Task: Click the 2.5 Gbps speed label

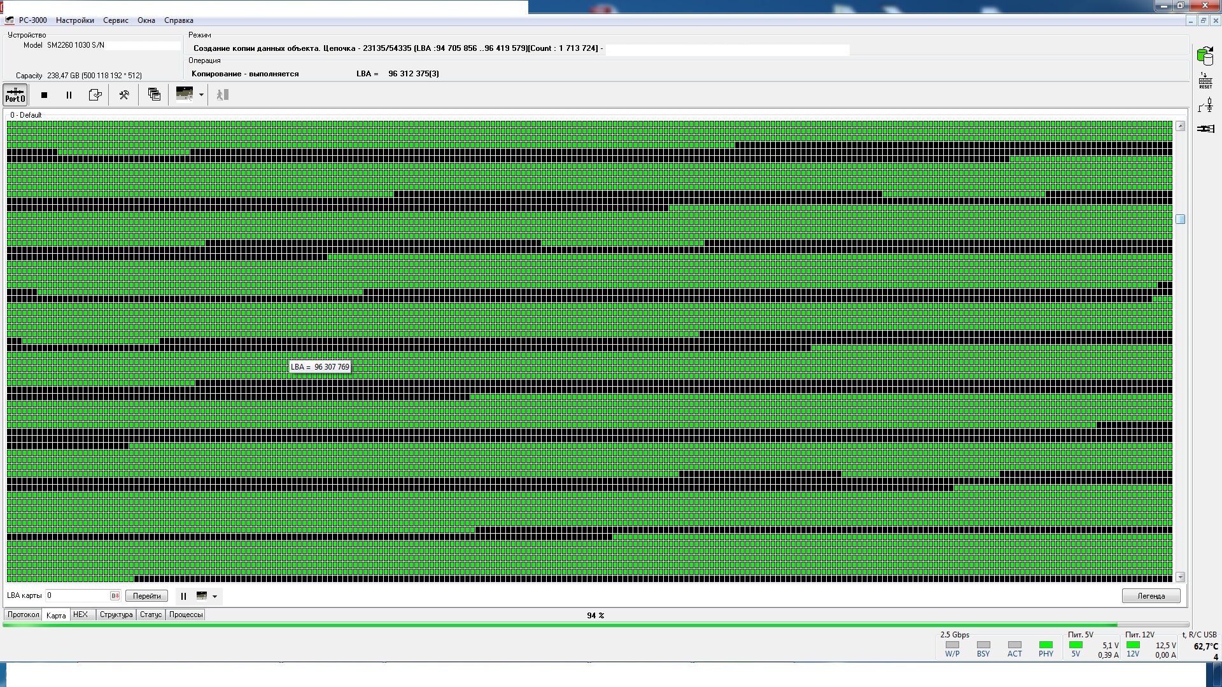Action: [955, 635]
